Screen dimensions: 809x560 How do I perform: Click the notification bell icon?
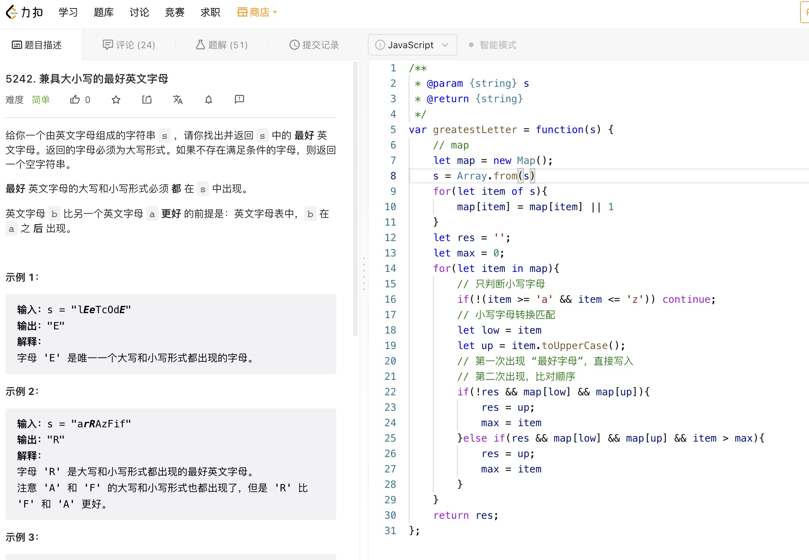[209, 100]
